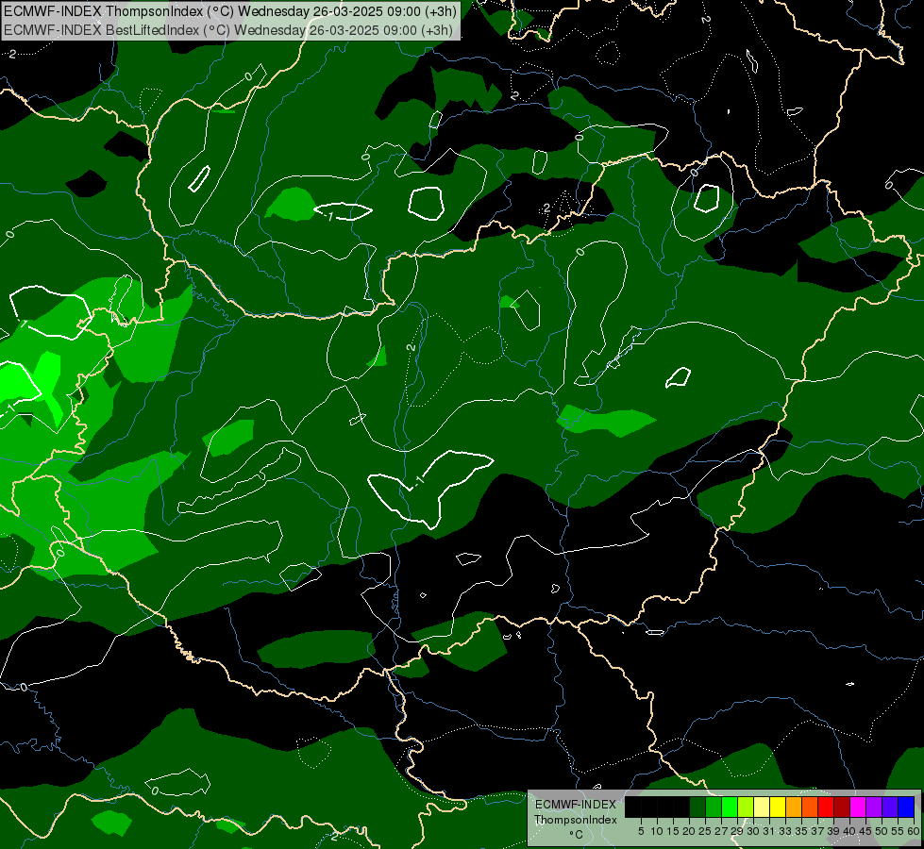
Task: Click the dark green 20–25 legend swatch
Action: click(x=697, y=807)
